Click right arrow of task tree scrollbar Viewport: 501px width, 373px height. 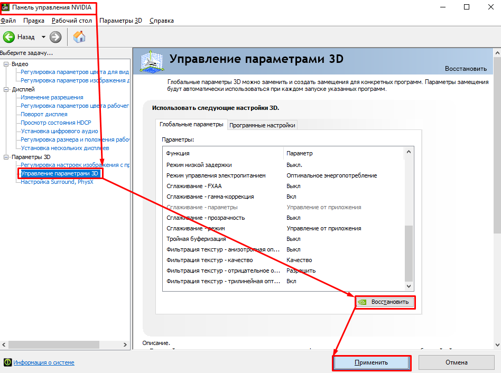(x=125, y=344)
